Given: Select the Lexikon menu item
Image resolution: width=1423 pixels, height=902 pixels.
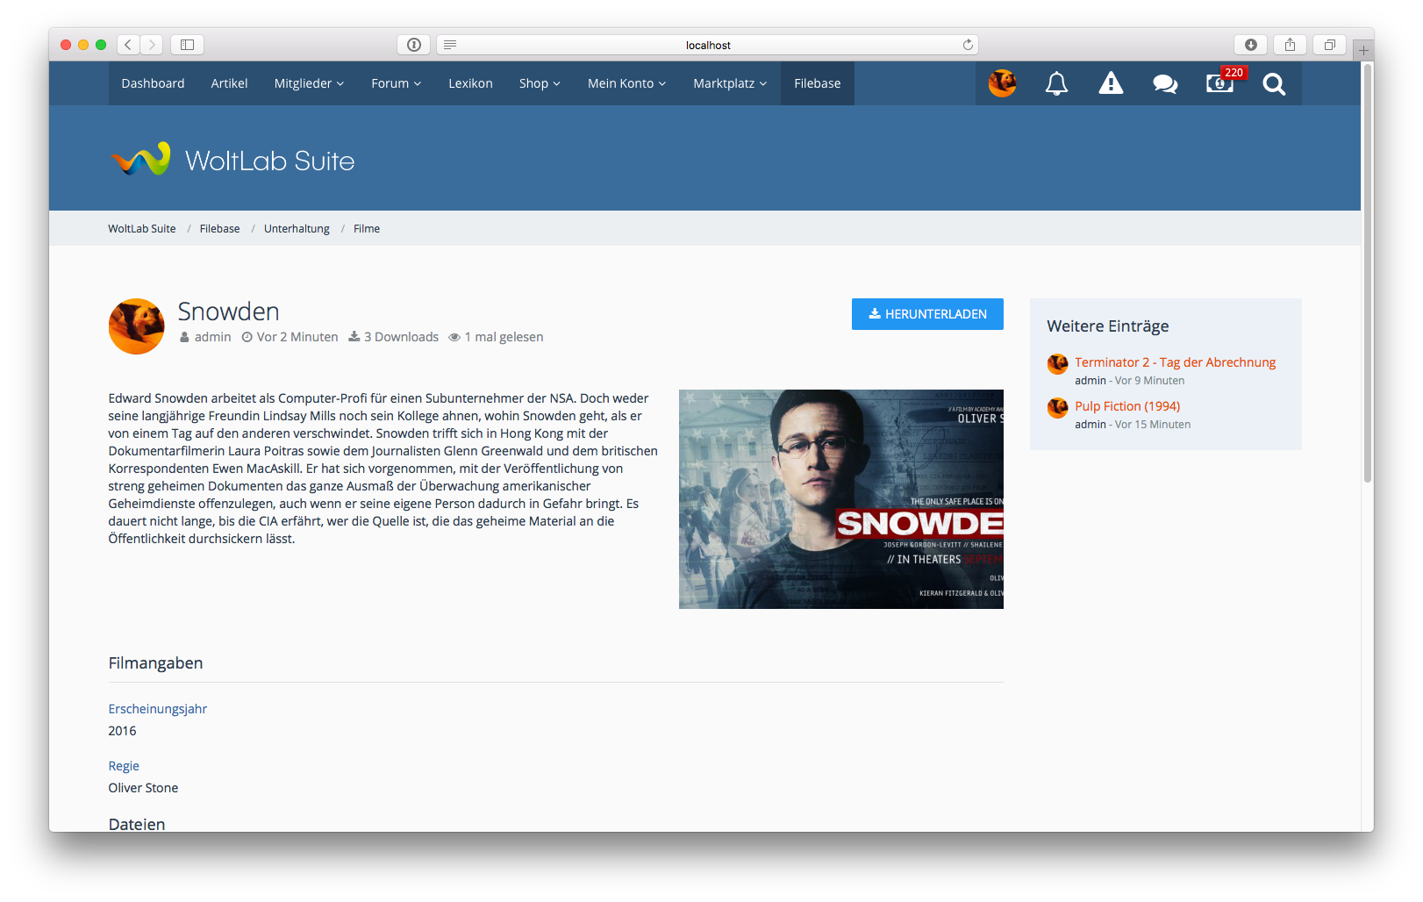Looking at the screenshot, I should 470,83.
